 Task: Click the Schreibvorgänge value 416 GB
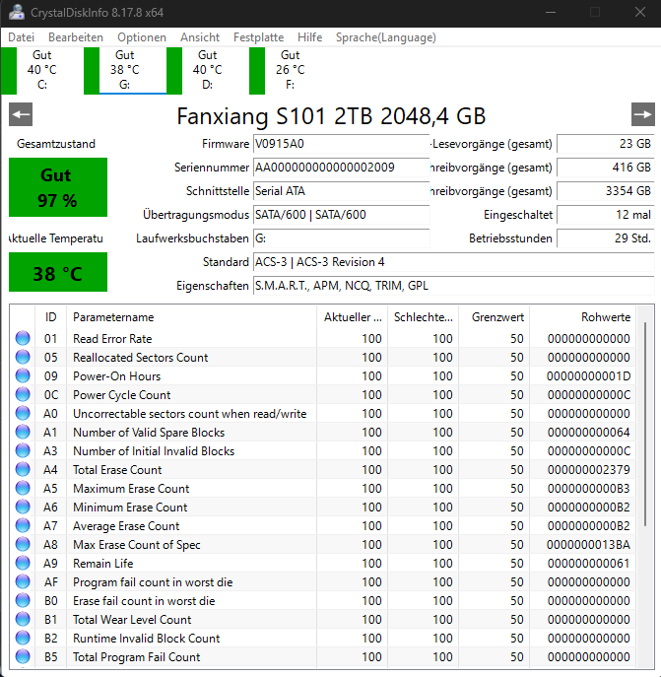[x=606, y=168]
